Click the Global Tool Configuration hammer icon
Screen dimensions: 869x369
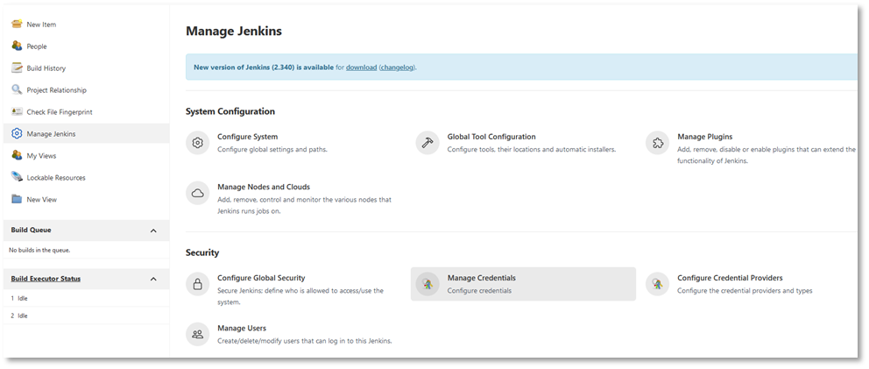427,143
